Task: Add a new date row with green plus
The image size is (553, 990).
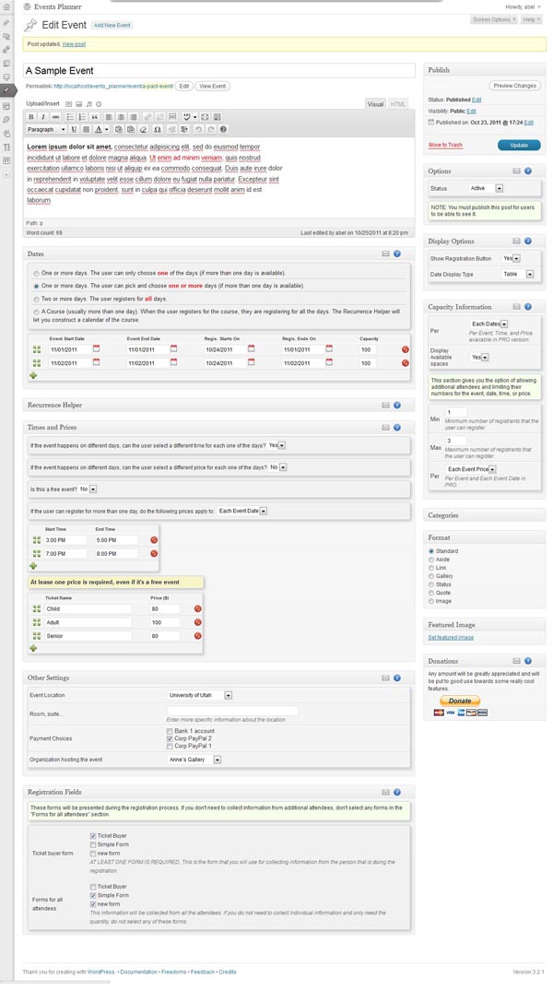Action: (34, 375)
